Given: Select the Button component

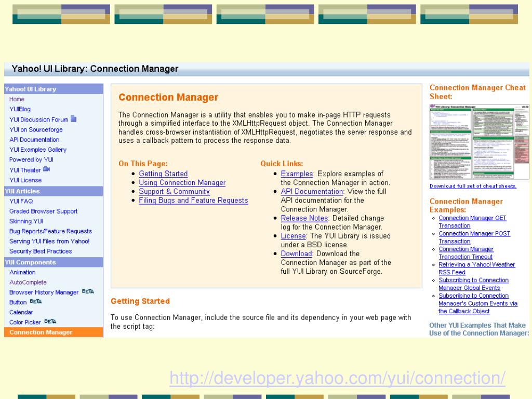Looking at the screenshot, I should click(x=18, y=302).
